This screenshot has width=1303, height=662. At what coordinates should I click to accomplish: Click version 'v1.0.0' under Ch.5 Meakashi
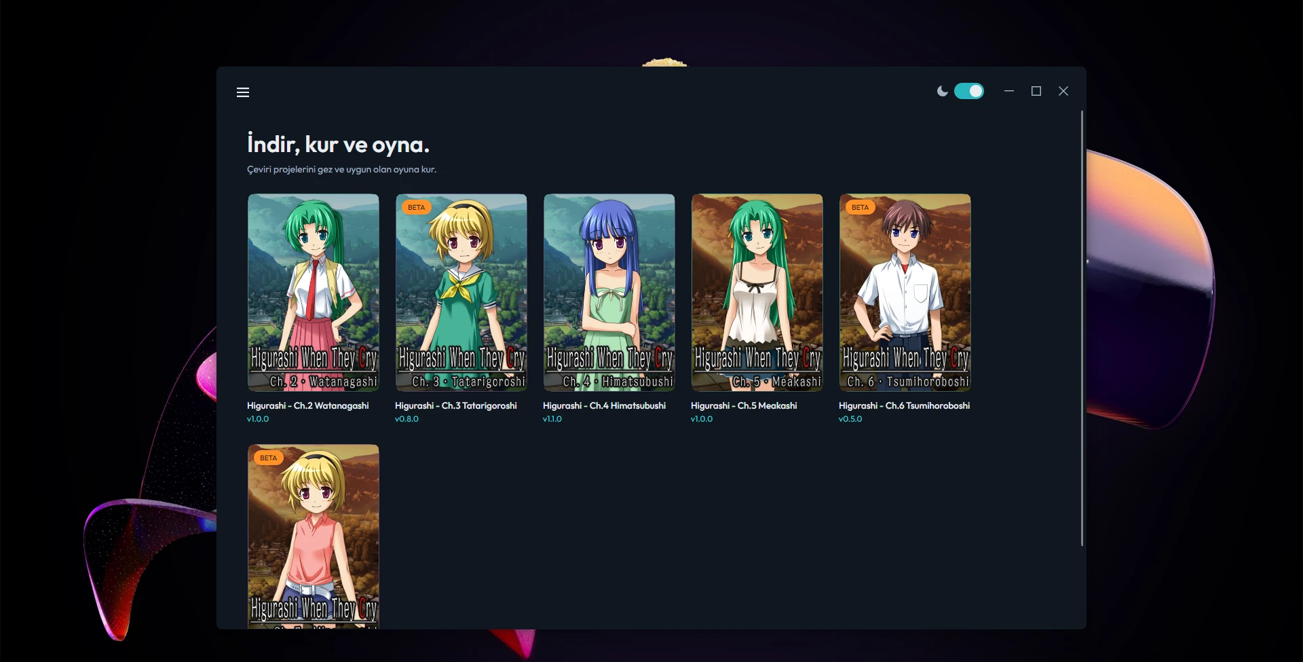pyautogui.click(x=702, y=419)
